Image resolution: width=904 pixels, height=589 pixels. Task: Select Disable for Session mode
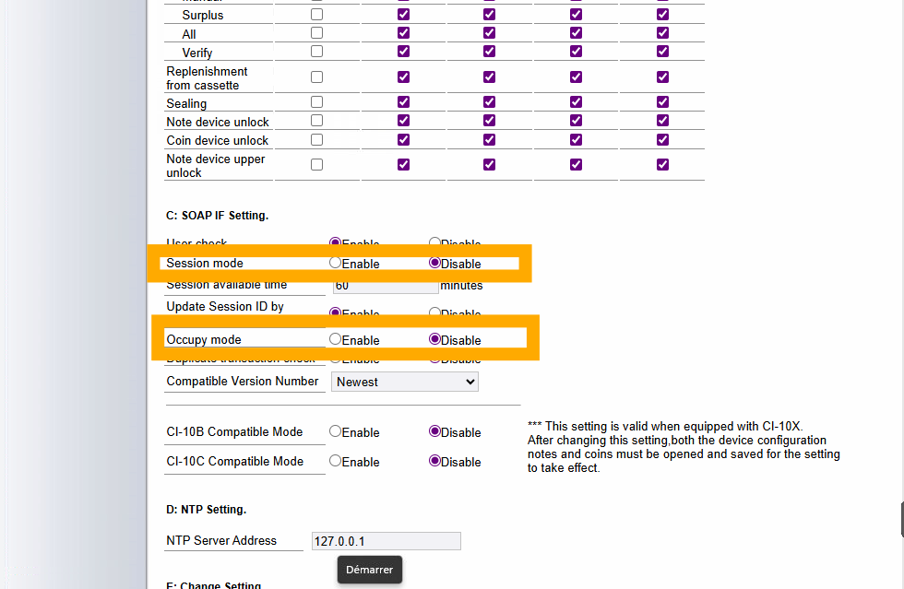[x=435, y=263]
